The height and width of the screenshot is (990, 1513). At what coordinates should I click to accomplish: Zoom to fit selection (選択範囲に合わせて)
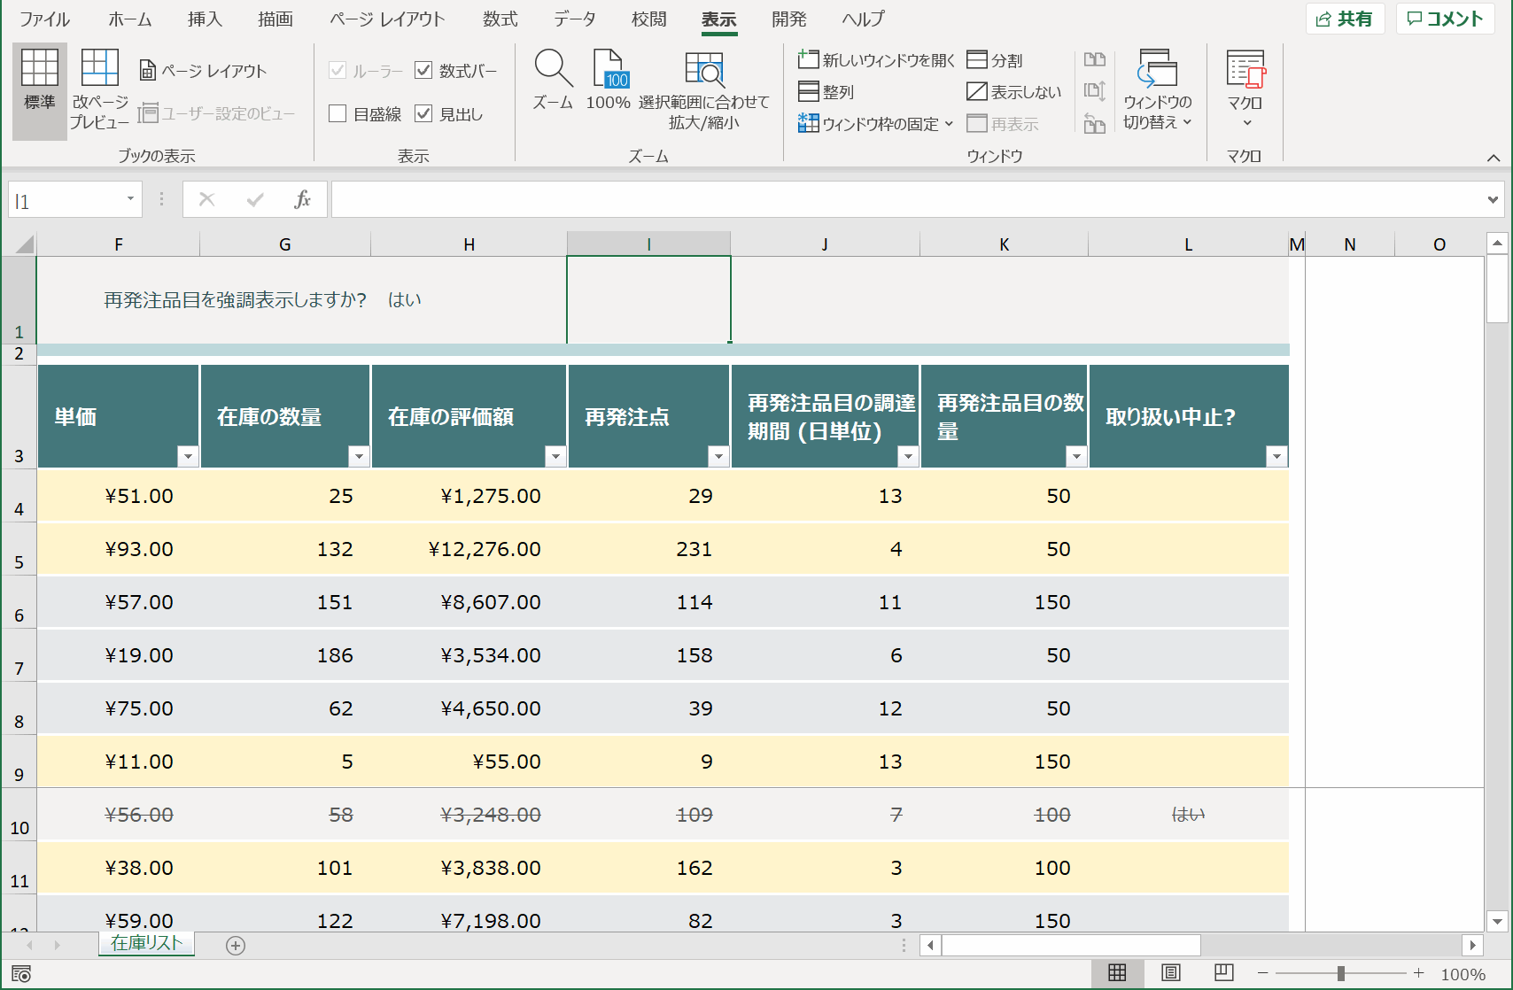[704, 90]
